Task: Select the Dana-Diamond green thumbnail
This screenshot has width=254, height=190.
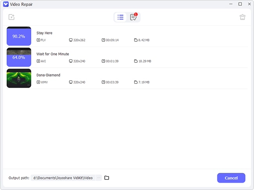Action: pyautogui.click(x=19, y=78)
